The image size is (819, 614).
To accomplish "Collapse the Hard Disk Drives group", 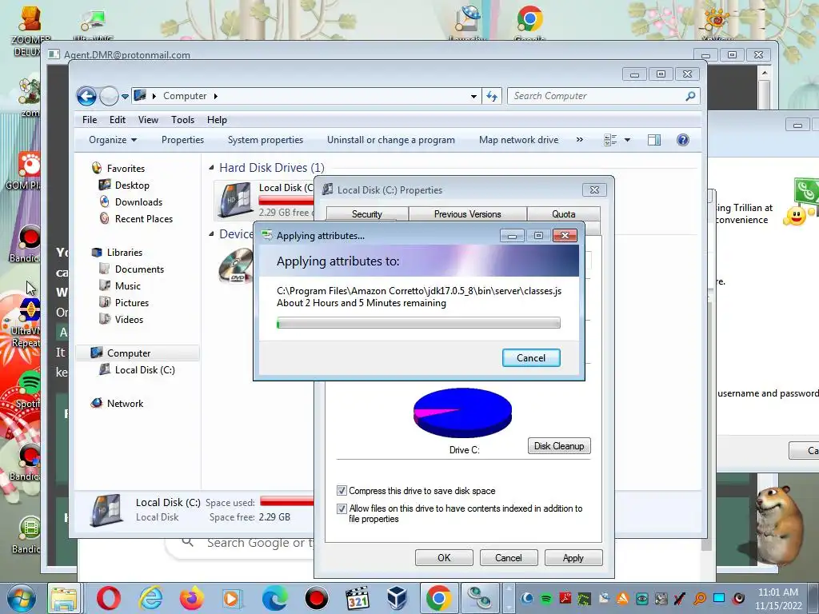I will pyautogui.click(x=211, y=168).
